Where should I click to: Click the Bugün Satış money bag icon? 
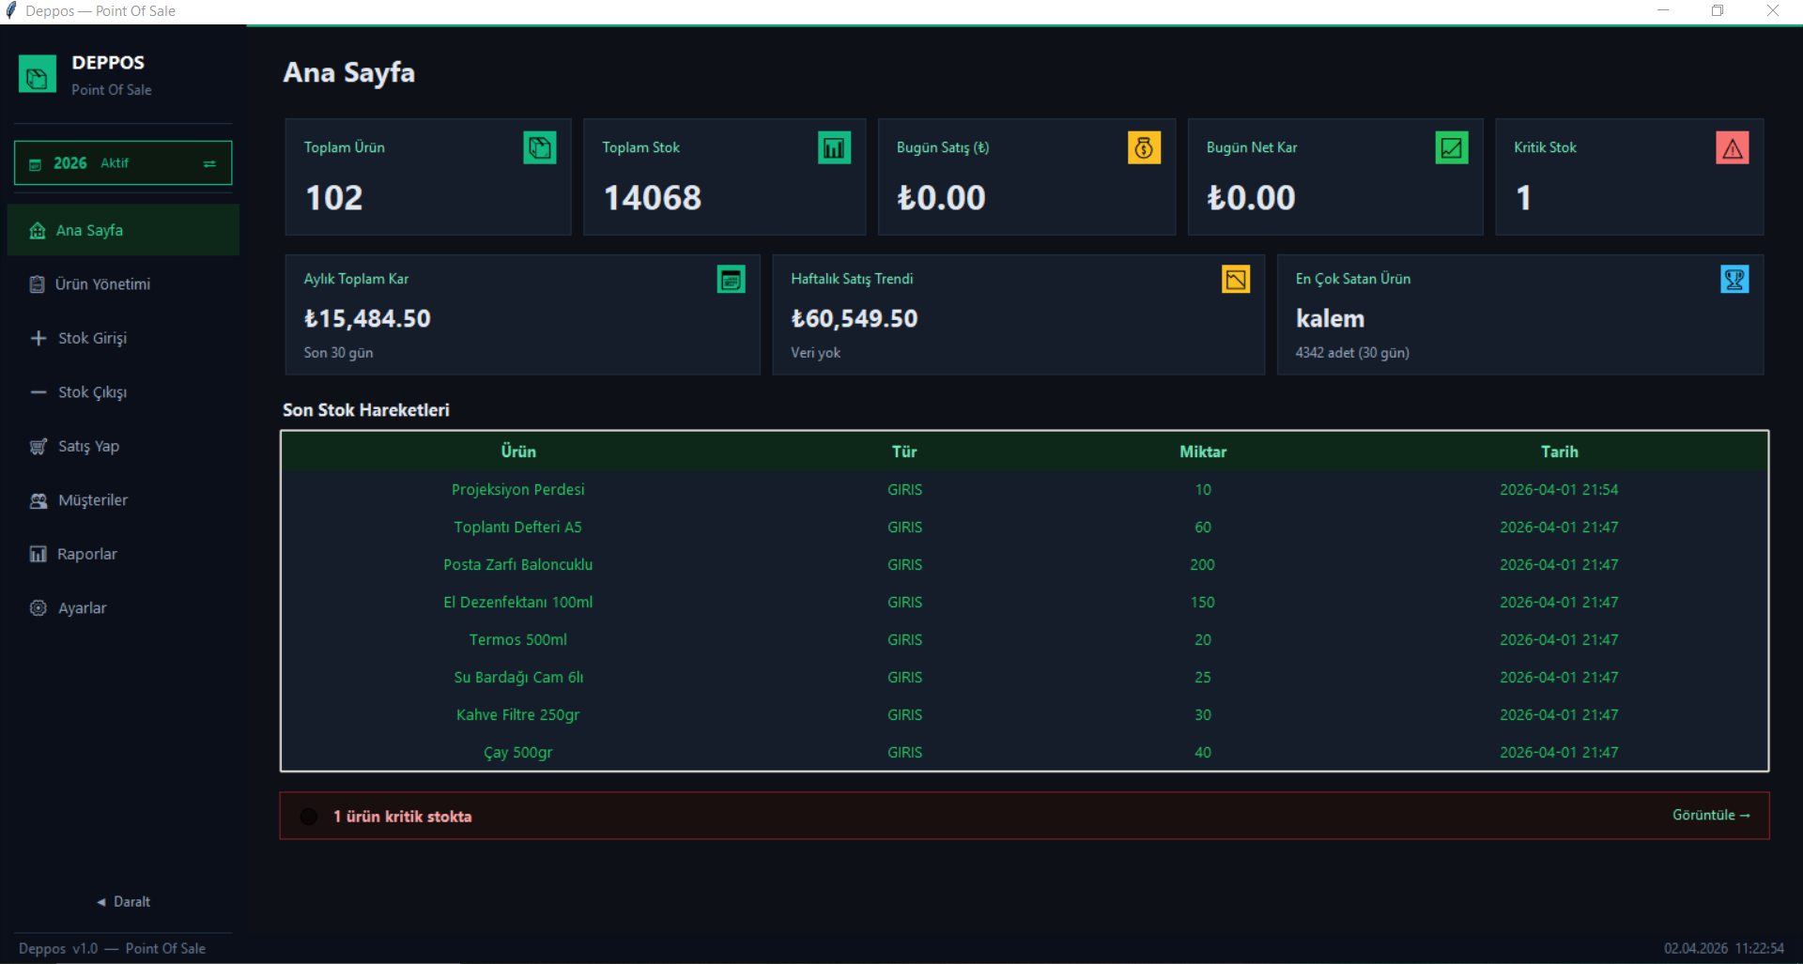(1143, 148)
